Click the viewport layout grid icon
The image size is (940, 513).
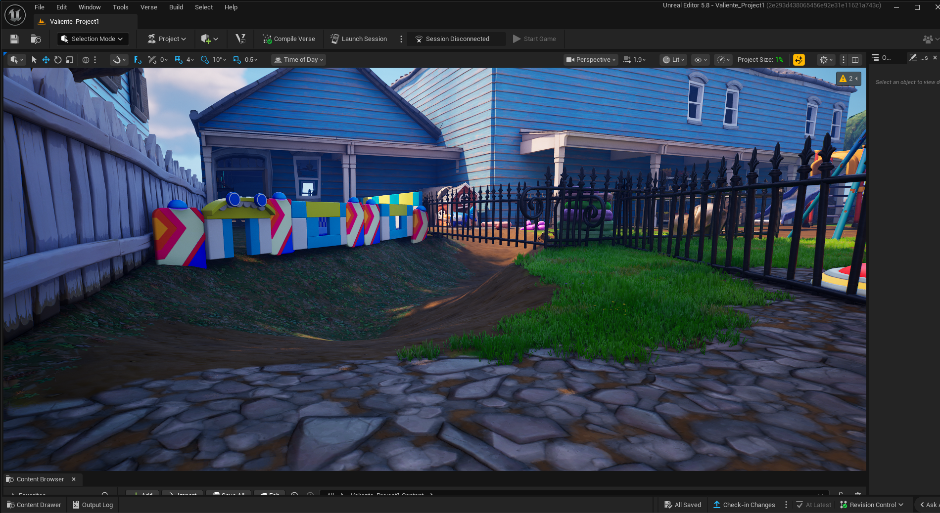(x=855, y=60)
